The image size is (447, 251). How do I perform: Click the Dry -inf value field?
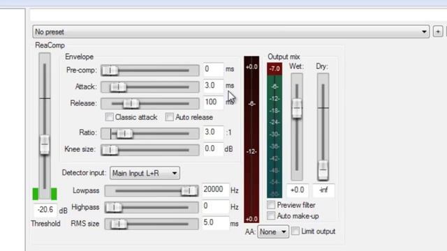(x=323, y=190)
